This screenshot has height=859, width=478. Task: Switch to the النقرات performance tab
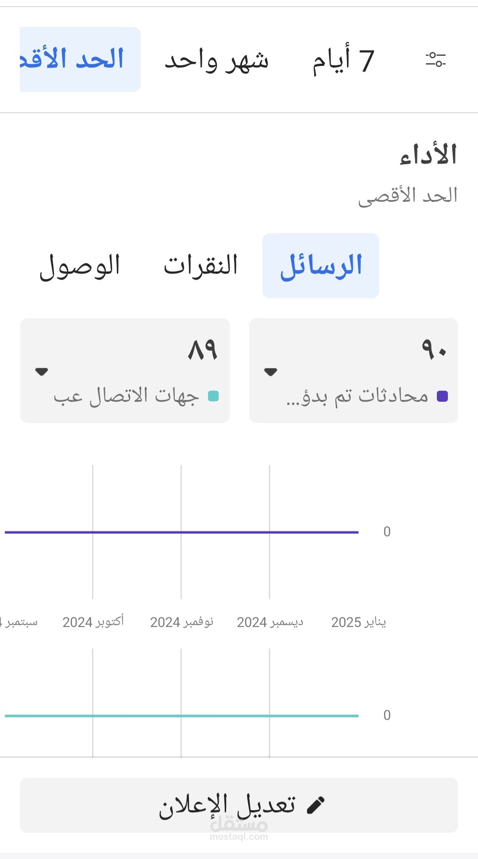tap(201, 266)
